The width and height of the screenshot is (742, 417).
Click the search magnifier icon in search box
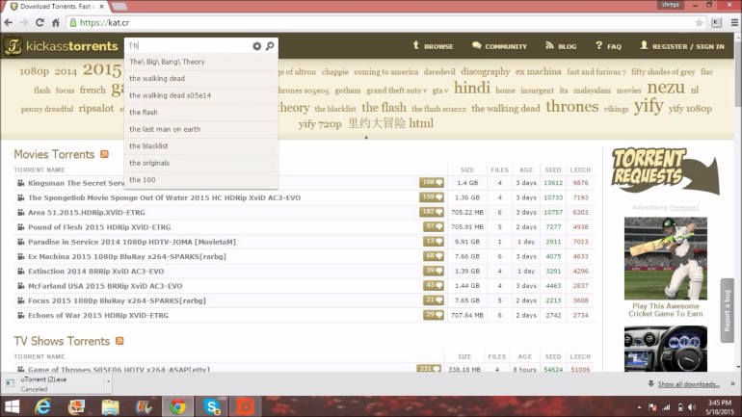[x=270, y=45]
